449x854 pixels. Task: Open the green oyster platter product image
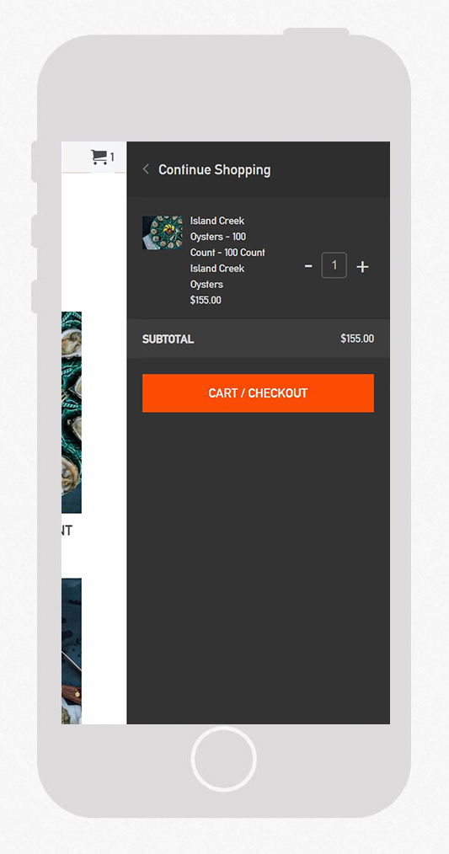(72, 413)
